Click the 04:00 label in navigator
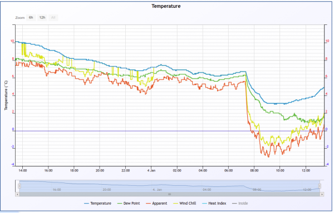 pos(207,190)
